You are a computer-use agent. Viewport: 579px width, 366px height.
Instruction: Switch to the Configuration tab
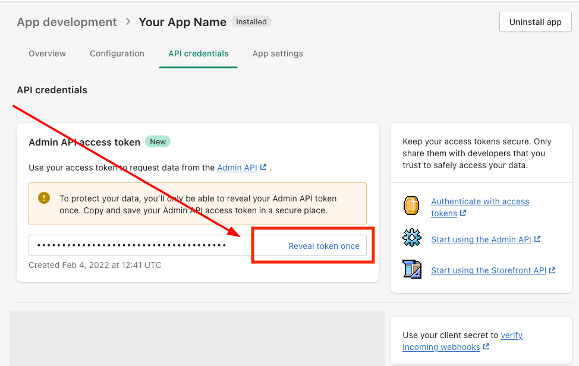pyautogui.click(x=117, y=53)
